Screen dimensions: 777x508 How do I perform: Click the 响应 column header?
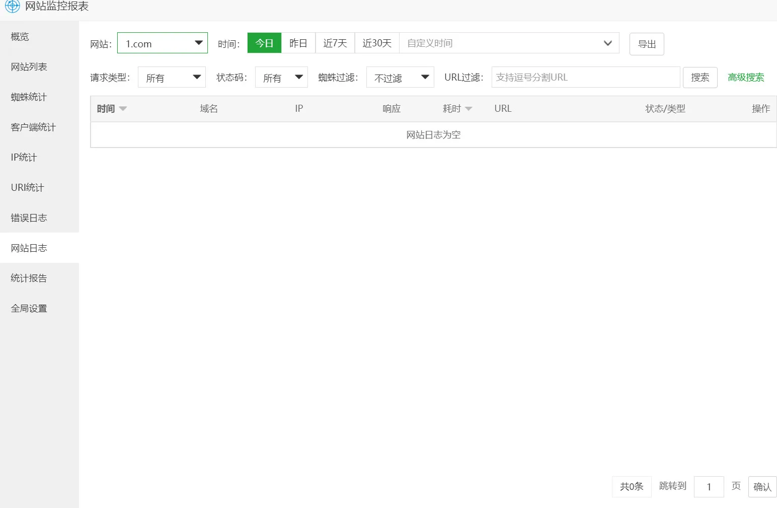coord(392,109)
